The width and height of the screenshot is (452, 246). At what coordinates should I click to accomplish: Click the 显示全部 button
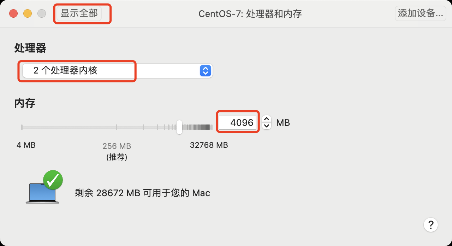coord(79,13)
